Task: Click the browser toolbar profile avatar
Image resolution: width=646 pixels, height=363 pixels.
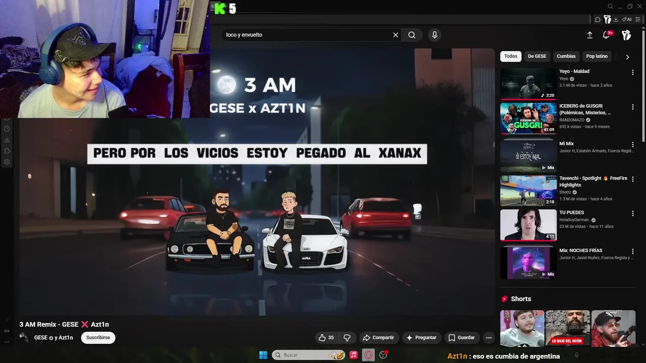Action: (x=607, y=20)
